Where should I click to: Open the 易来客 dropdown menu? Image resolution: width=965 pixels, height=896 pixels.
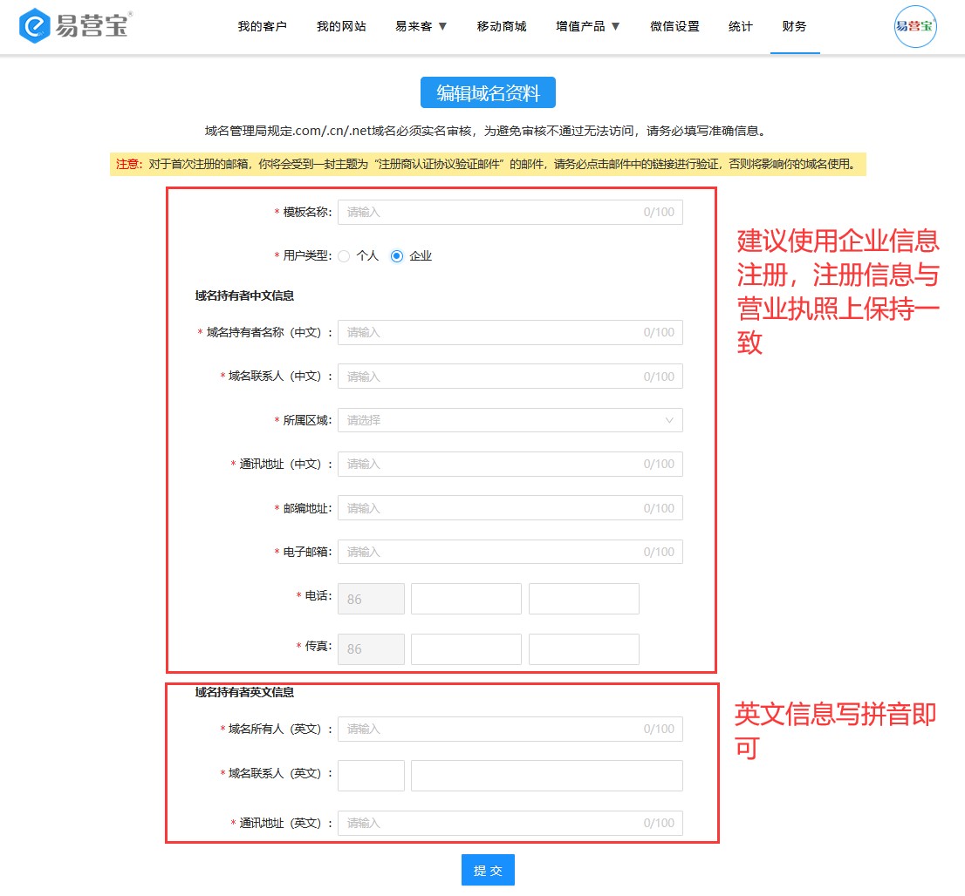click(421, 26)
